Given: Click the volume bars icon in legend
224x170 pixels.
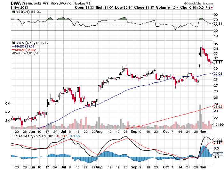Looking at the screenshot, I should click(x=13, y=53).
